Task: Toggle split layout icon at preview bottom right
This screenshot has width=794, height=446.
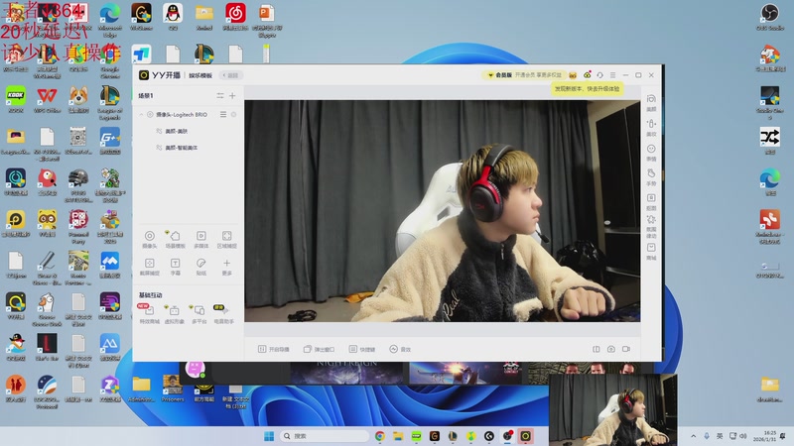Action: (596, 350)
